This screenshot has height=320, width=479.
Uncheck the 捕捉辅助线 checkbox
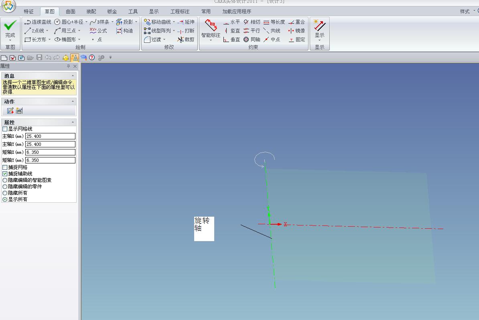(x=5, y=174)
